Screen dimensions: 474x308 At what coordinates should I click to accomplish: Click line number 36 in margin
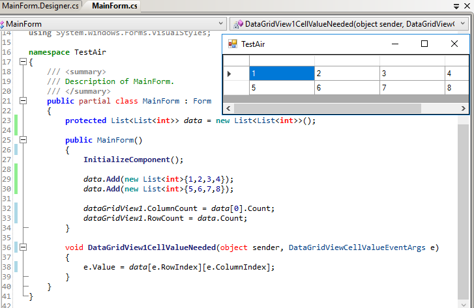click(7, 247)
